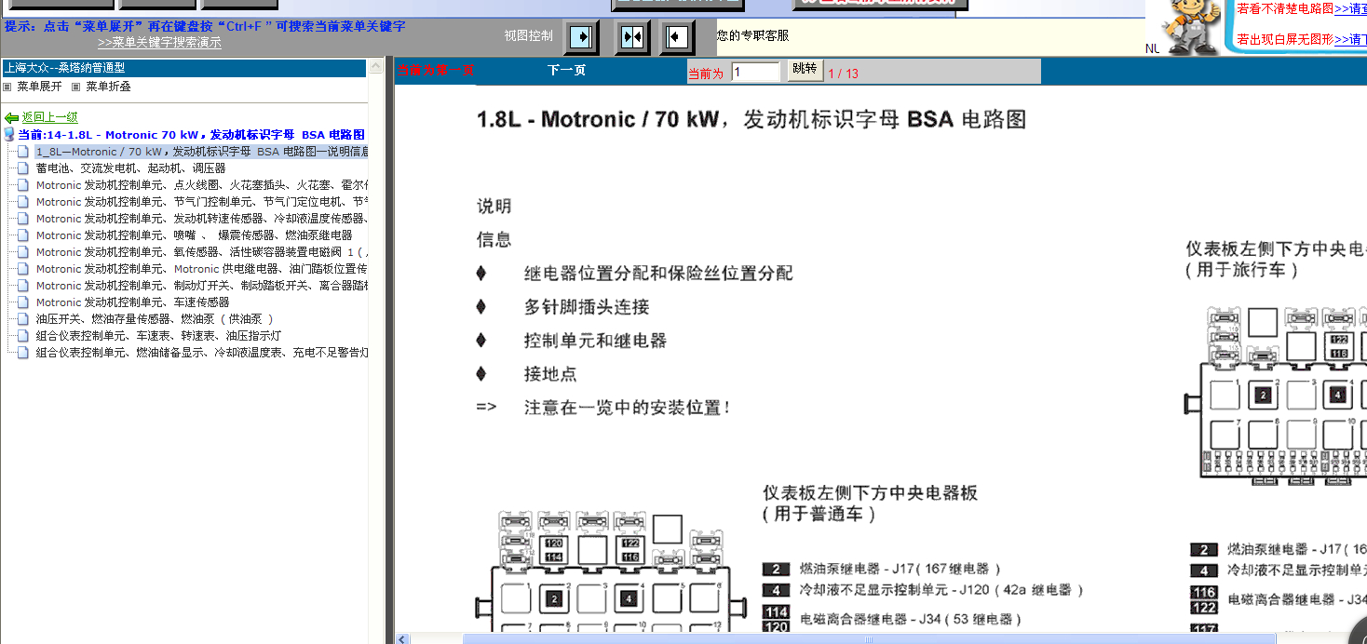The width and height of the screenshot is (1367, 644).
Task: Click the left panel scroll-up arrow
Action: coord(376,66)
